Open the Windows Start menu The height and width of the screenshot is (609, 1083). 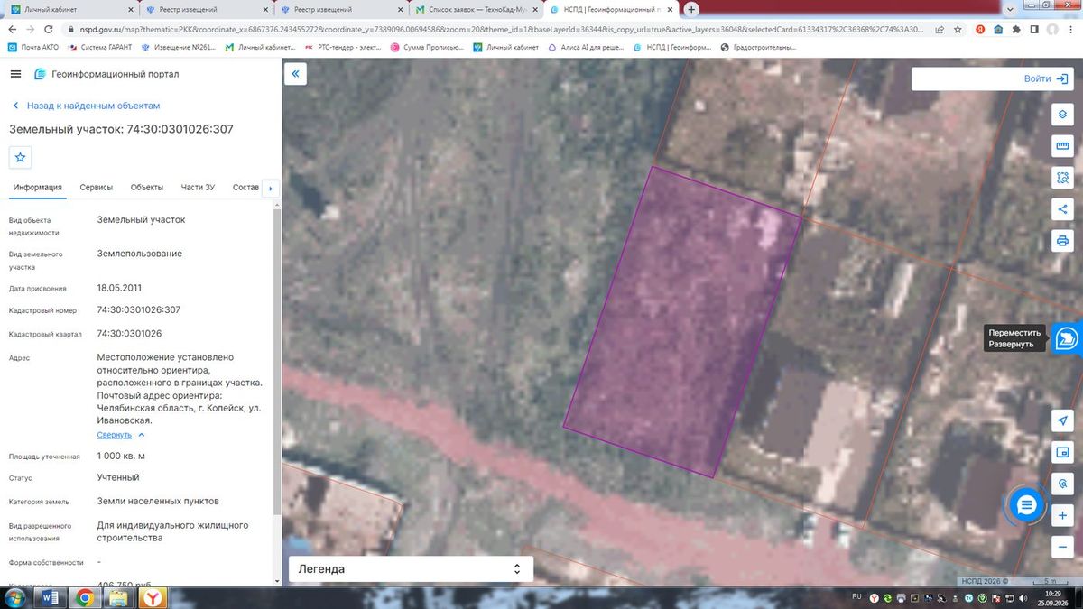tap(14, 597)
